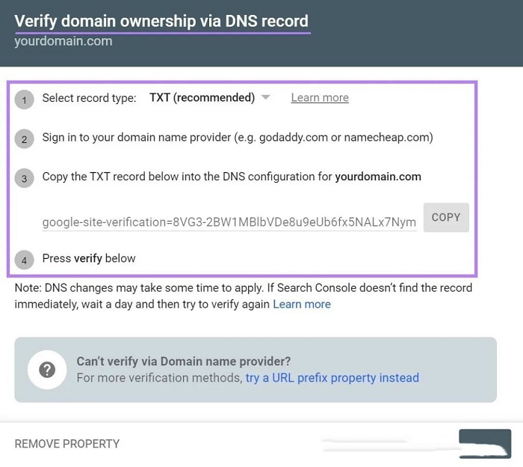The image size is (523, 467).
Task: Open the TXT (recommended) record type dropdown
Action: 209,97
